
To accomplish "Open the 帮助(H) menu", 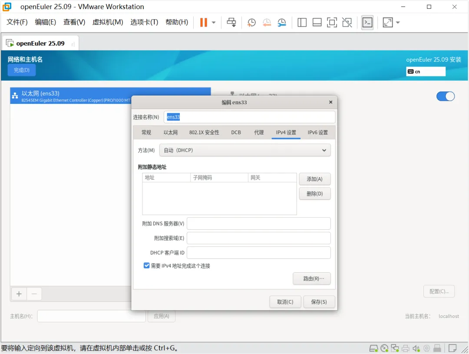I will (x=177, y=22).
